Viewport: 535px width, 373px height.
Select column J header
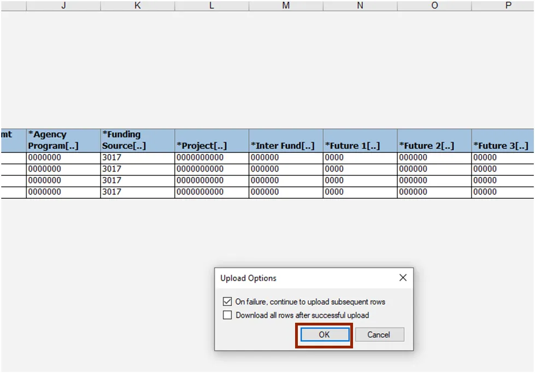63,5
